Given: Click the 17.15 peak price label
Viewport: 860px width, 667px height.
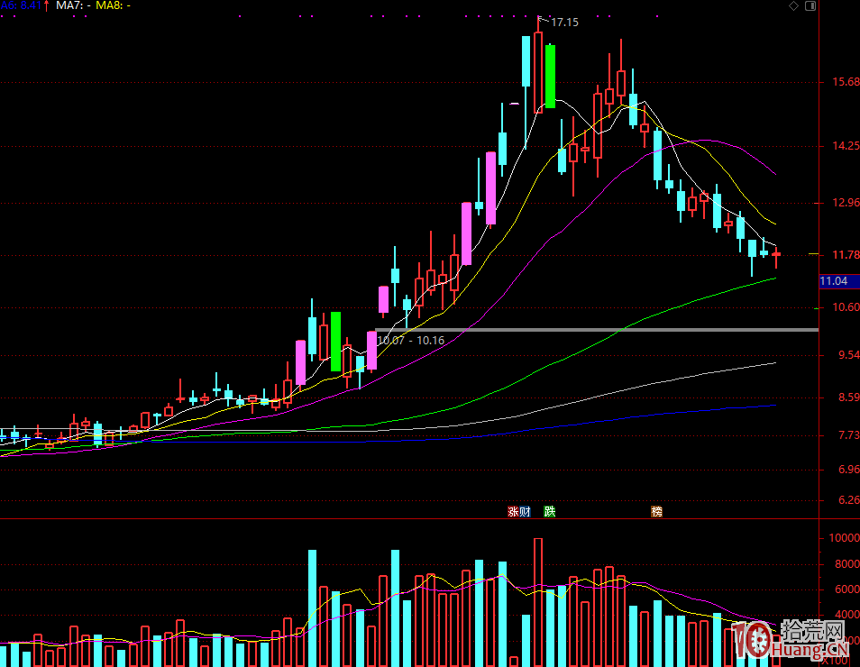Looking at the screenshot, I should [x=564, y=23].
